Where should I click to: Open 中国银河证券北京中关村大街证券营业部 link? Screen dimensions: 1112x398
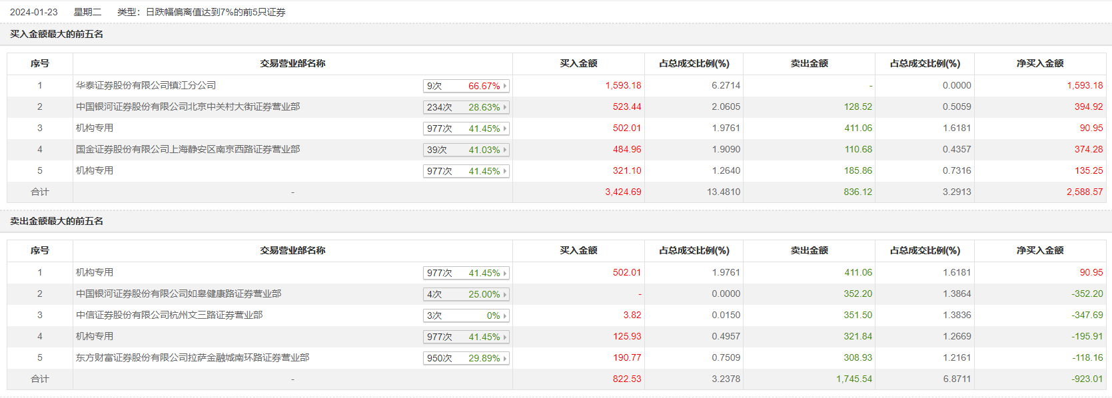188,106
